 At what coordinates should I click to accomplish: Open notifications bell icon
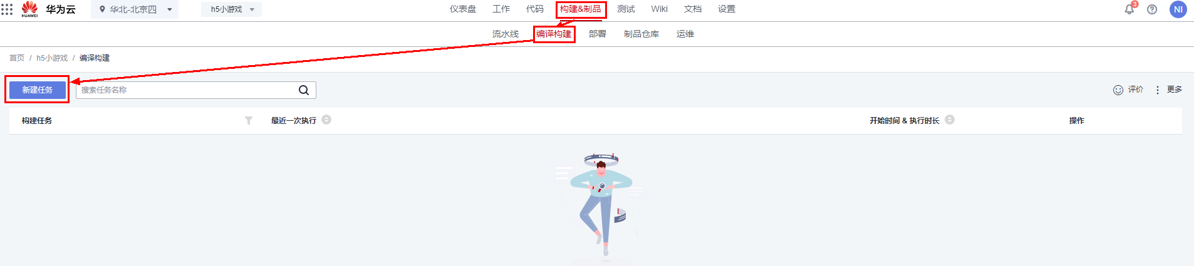tap(1129, 9)
